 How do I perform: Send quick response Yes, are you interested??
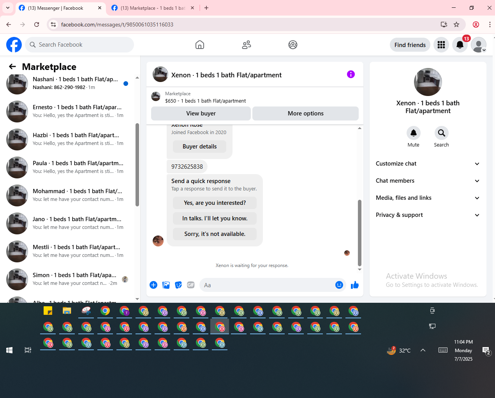coord(215,203)
